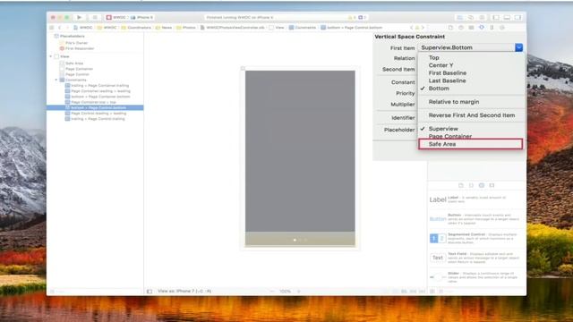This screenshot has height=322, width=573.
Task: Select the First Responder placeholder
Action: click(77, 48)
